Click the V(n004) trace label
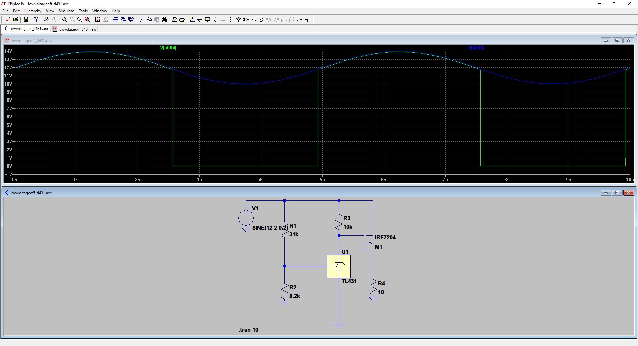The height and width of the screenshot is (346, 638). click(168, 48)
